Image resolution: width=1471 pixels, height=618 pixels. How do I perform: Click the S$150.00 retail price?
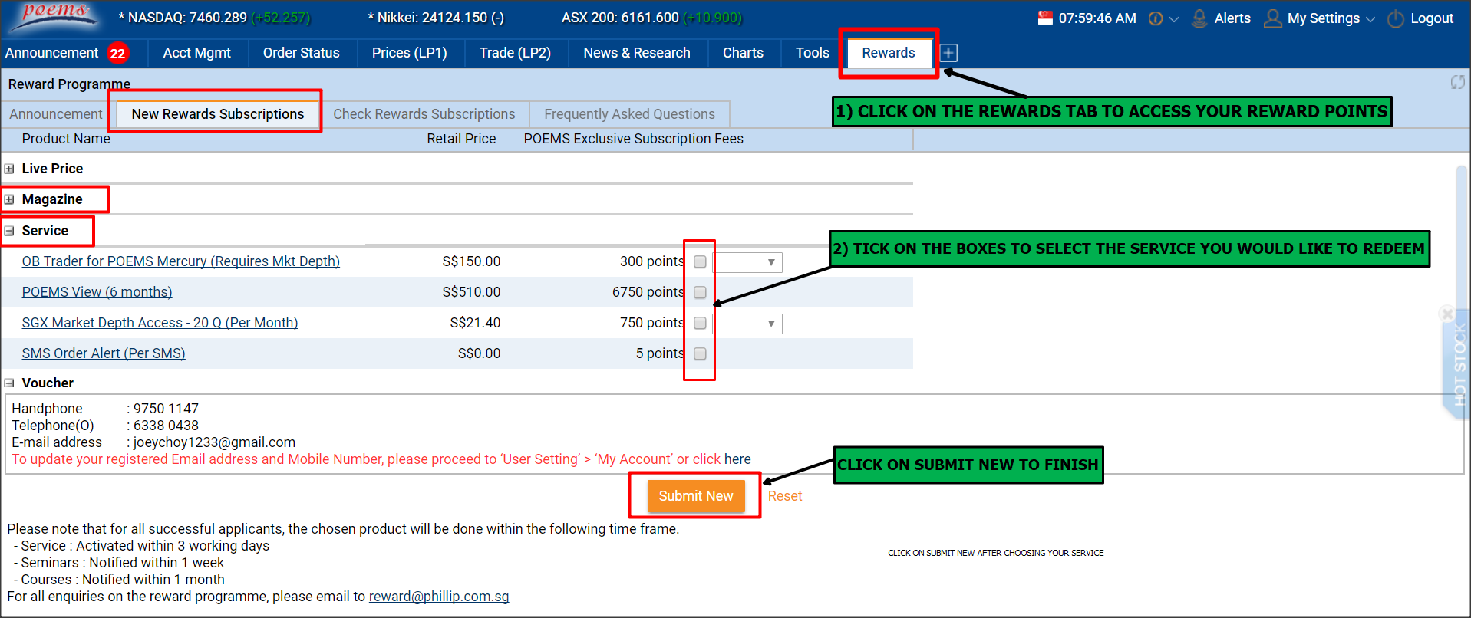point(471,261)
